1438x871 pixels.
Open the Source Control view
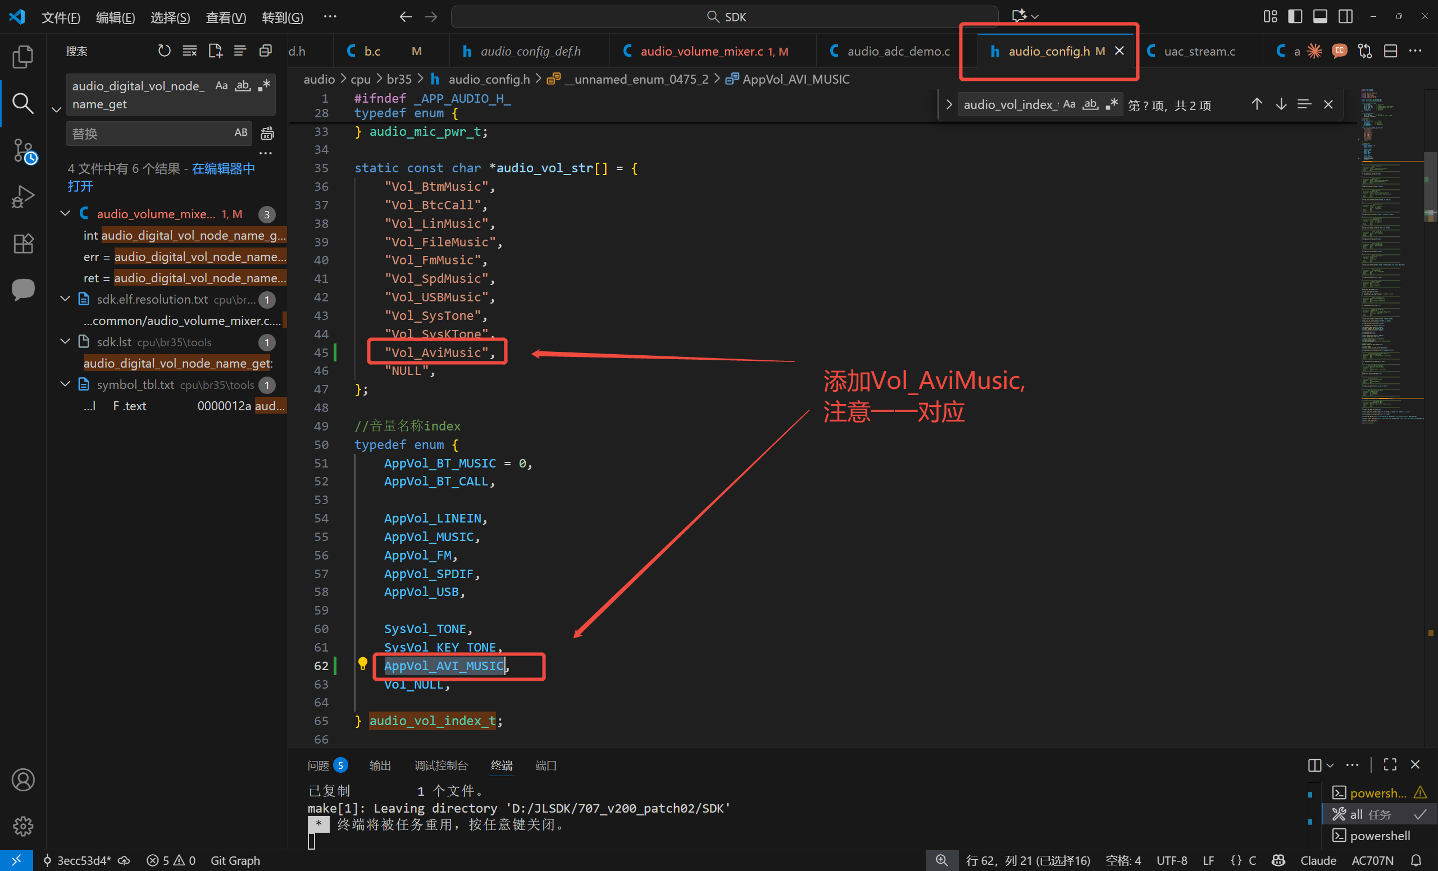24,151
